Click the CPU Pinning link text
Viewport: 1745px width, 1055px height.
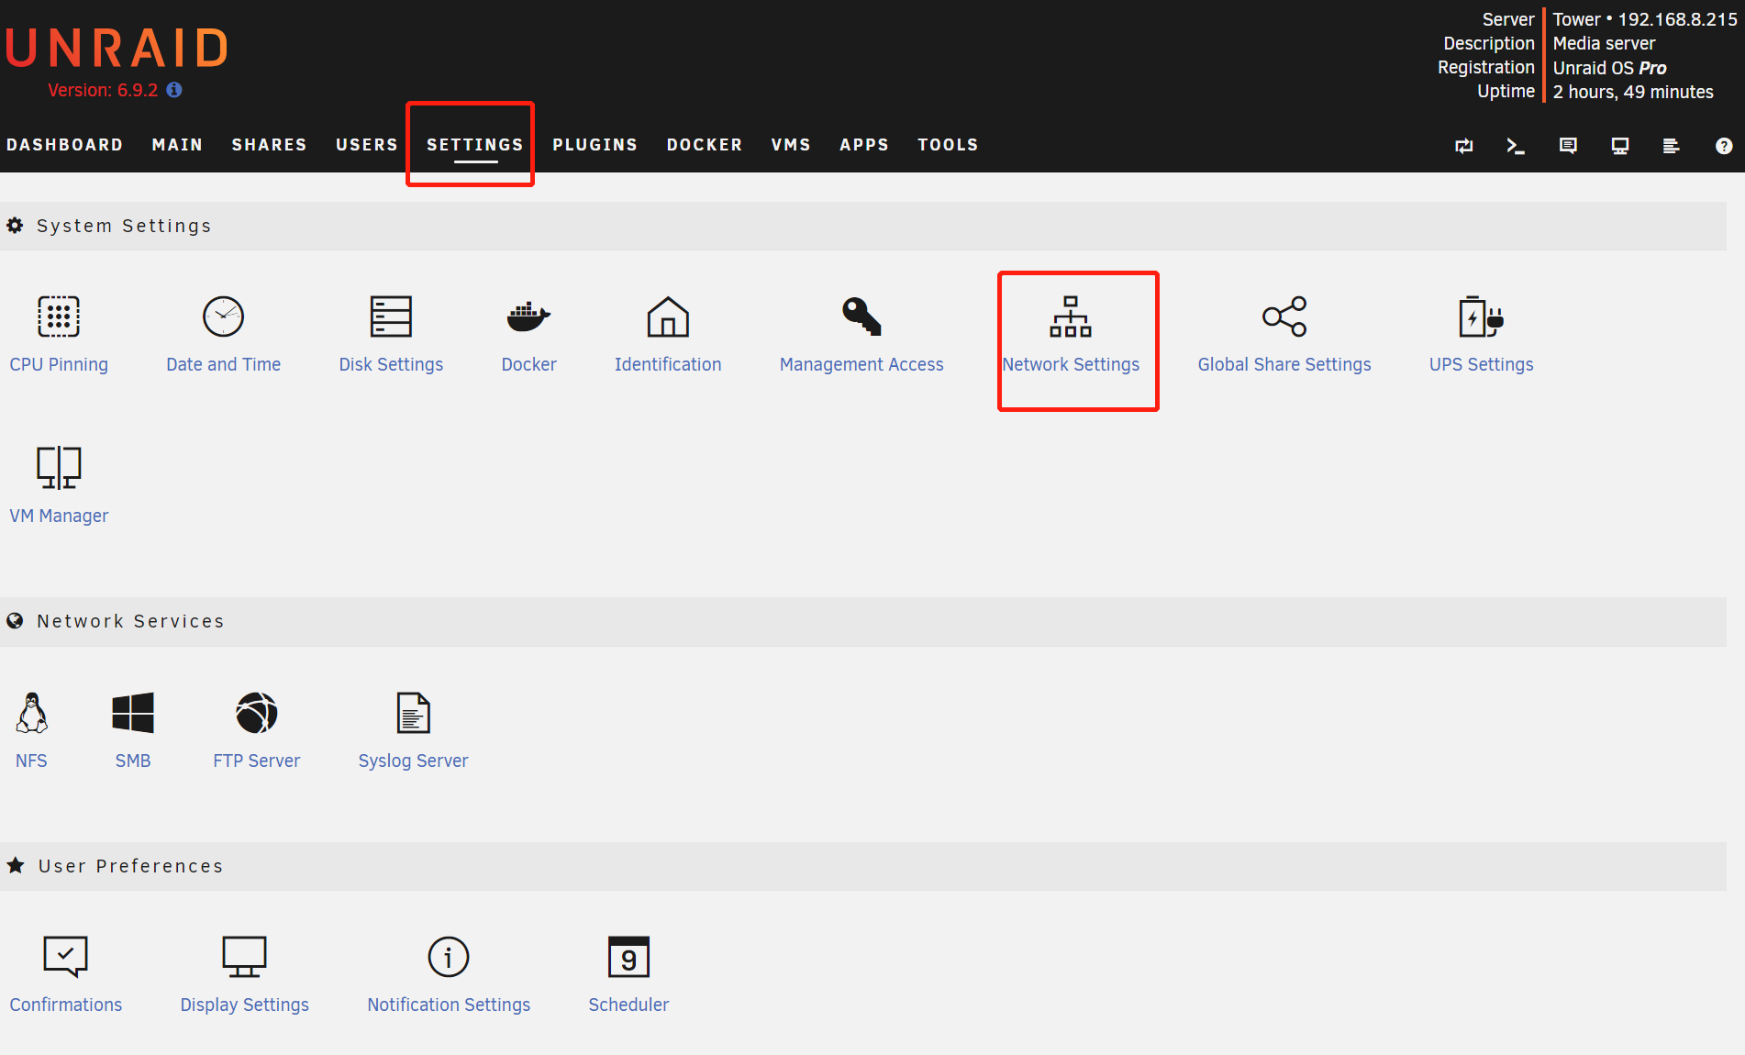[x=59, y=364]
